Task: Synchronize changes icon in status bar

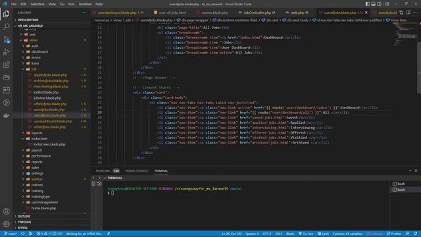Action: (23, 234)
